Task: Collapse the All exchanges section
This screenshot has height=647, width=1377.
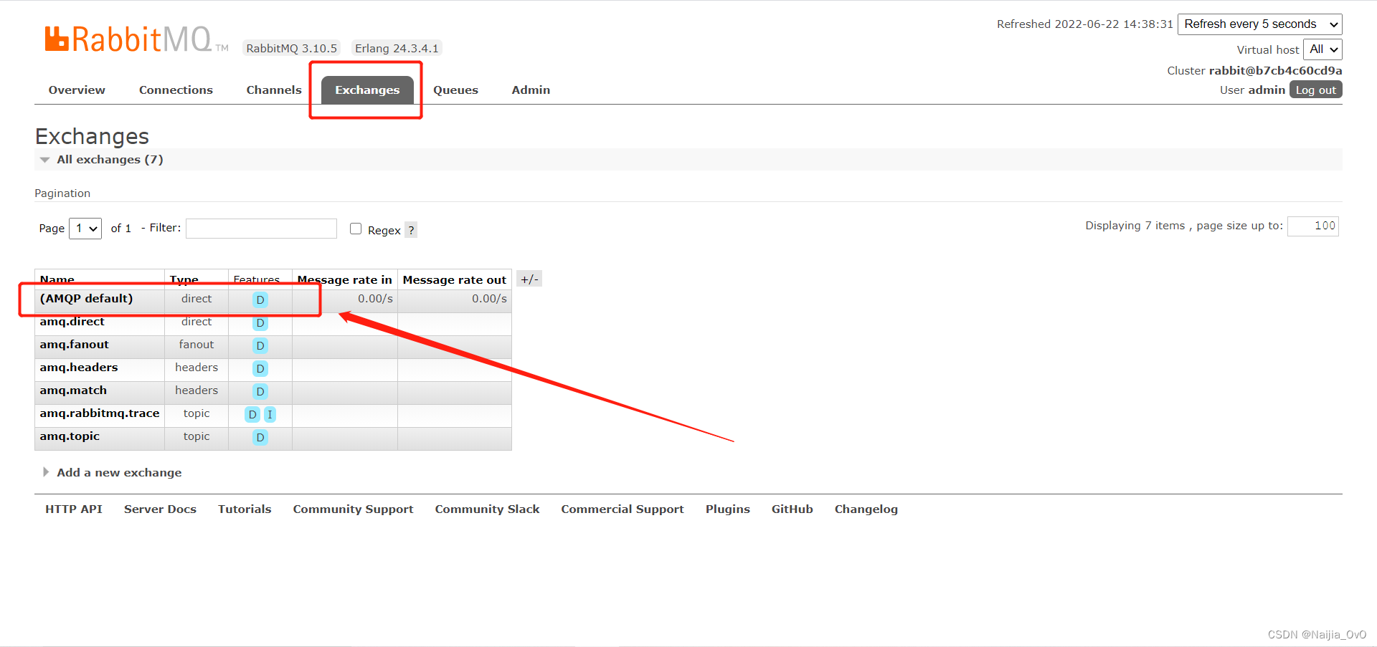Action: [110, 160]
